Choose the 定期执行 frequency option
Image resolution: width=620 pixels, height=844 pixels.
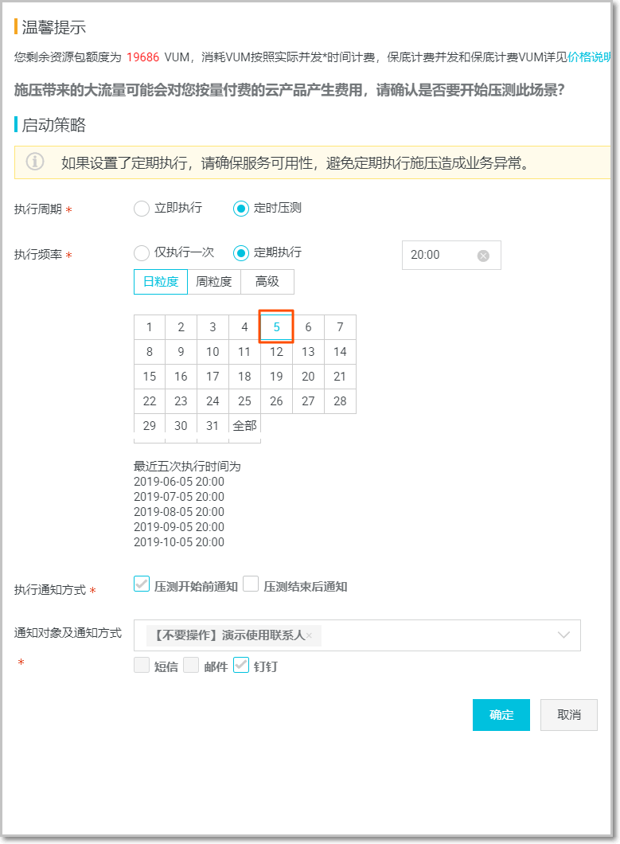point(240,252)
